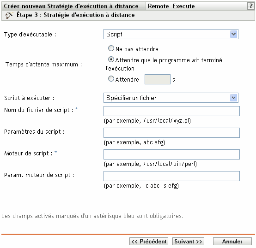The image size is (256, 248).
Task: Click the 'Type d'exécutable :' label
Action: click(30, 35)
